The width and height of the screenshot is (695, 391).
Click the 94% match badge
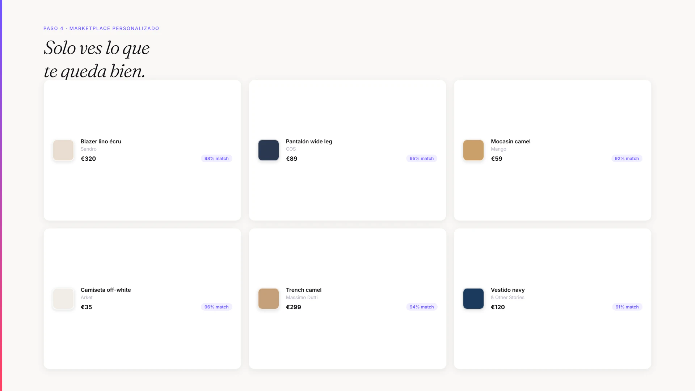pyautogui.click(x=422, y=307)
